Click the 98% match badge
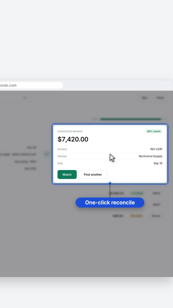This screenshot has height=308, width=173. pos(154,131)
